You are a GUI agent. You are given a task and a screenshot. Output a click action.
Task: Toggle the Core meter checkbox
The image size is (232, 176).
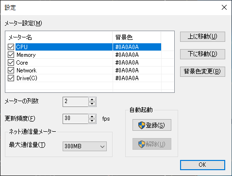[11, 63]
